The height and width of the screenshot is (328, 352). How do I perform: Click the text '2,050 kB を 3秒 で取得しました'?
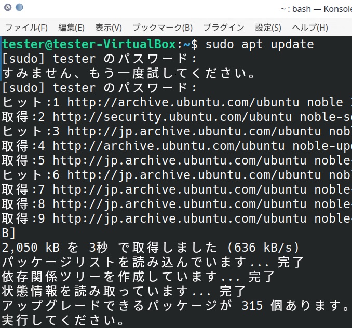(110, 248)
